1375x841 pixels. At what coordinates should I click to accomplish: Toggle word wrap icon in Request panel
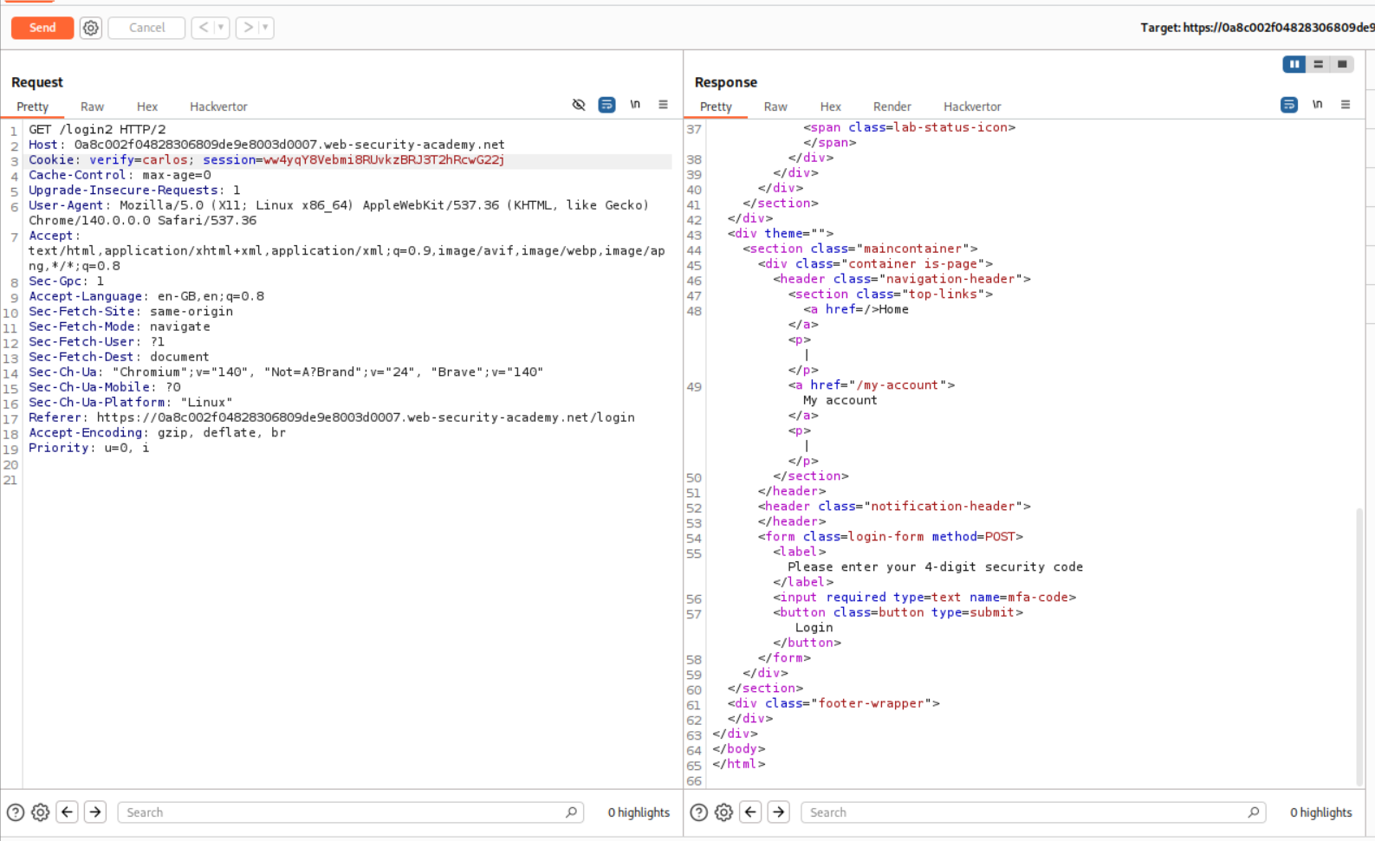click(606, 105)
